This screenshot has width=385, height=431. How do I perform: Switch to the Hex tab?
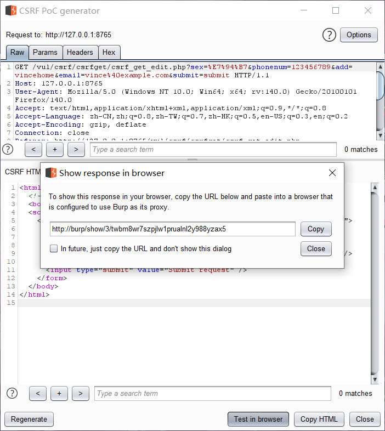(x=109, y=52)
